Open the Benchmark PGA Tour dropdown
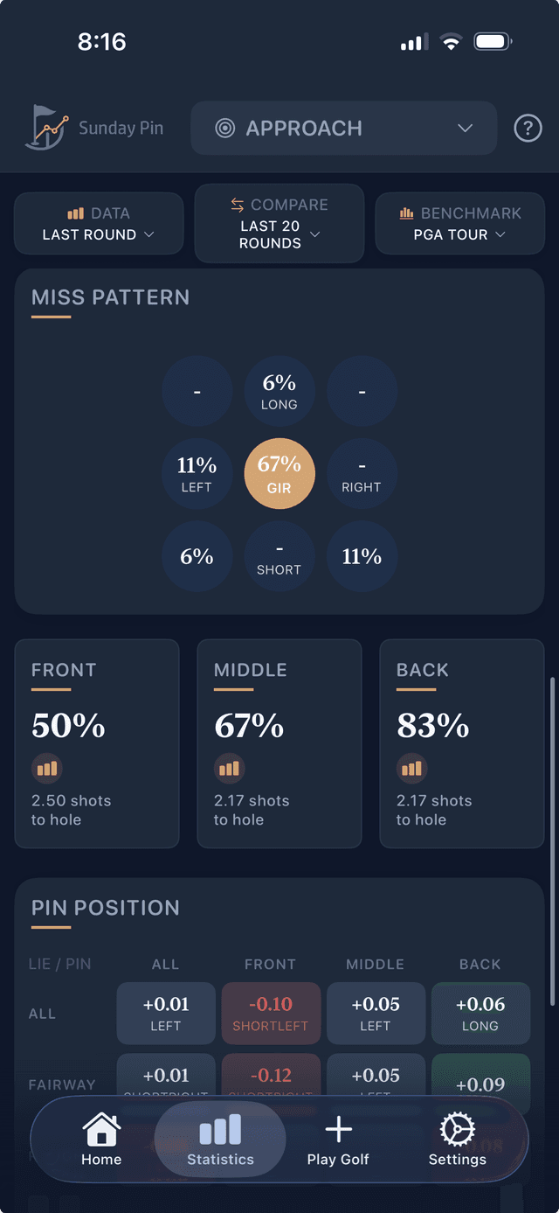This screenshot has height=1213, width=559. click(459, 224)
